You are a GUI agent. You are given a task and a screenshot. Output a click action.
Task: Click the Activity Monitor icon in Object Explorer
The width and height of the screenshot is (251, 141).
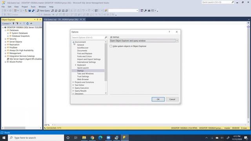31,23
